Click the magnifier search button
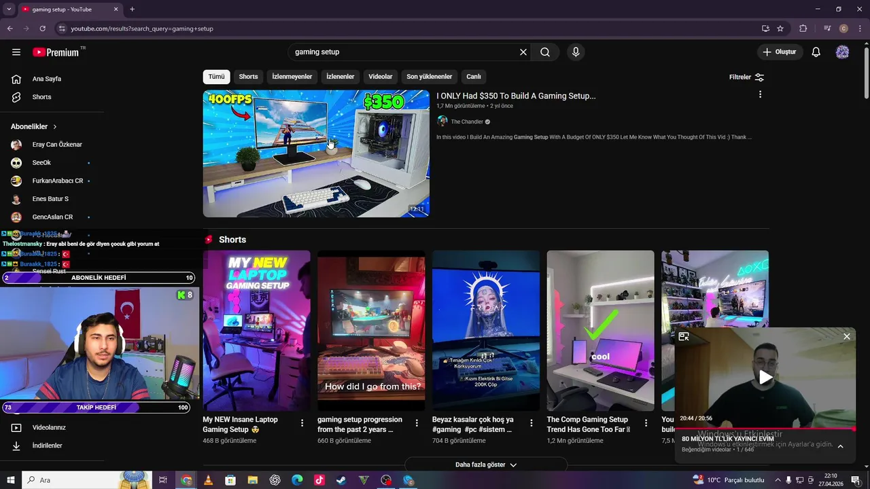The height and width of the screenshot is (489, 870). pyautogui.click(x=545, y=52)
